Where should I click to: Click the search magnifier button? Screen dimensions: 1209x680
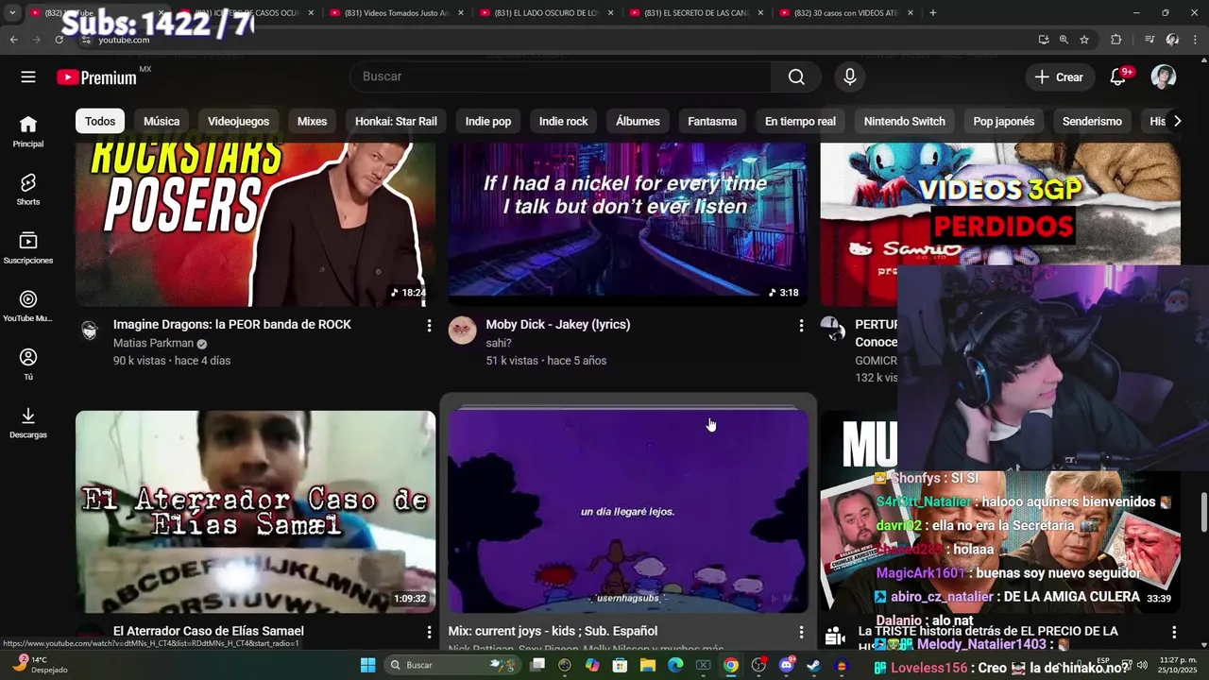(796, 76)
